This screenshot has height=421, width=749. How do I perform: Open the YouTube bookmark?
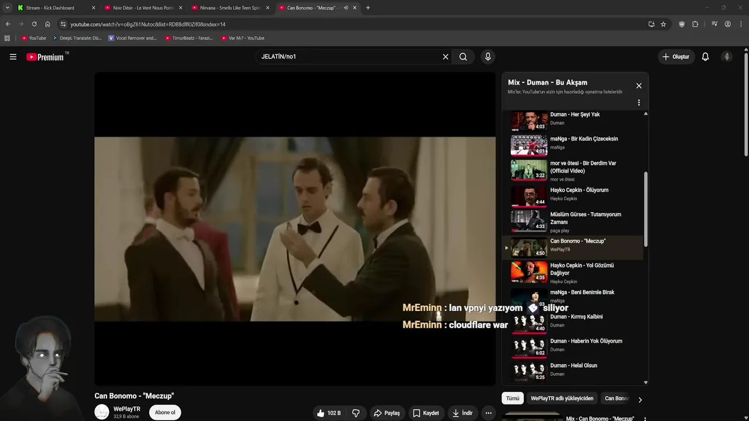(x=33, y=38)
